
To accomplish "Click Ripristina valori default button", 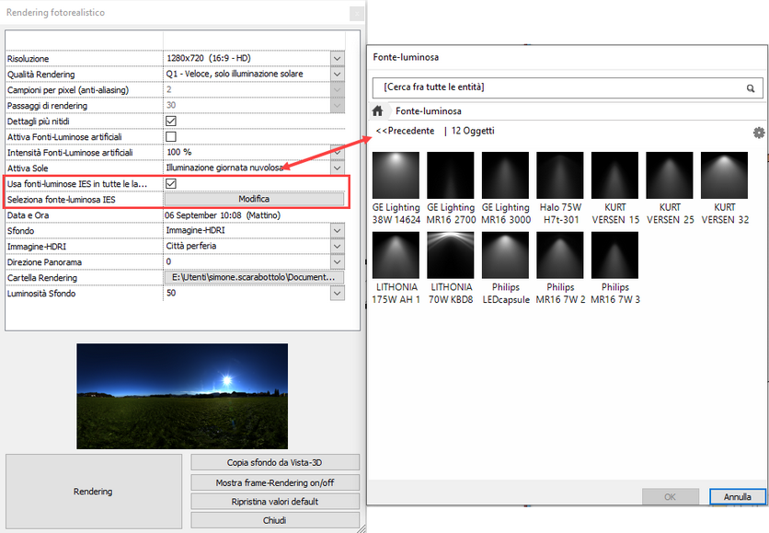I will tap(275, 502).
